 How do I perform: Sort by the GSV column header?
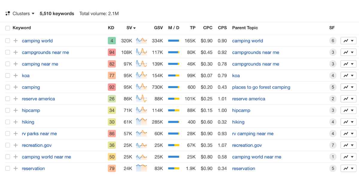[158, 28]
